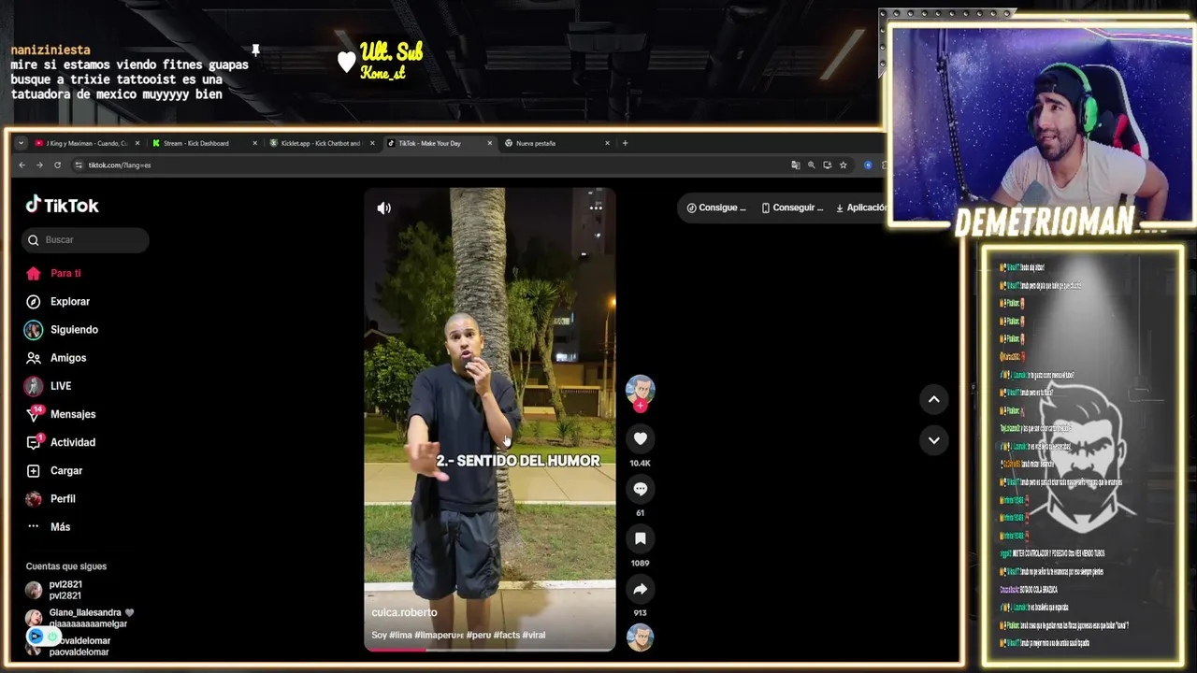Share the video with arrow icon

[x=641, y=589]
